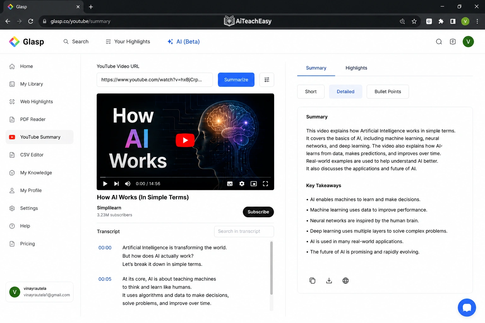Toggle video subtitles captions icon
485x323 pixels.
point(230,184)
